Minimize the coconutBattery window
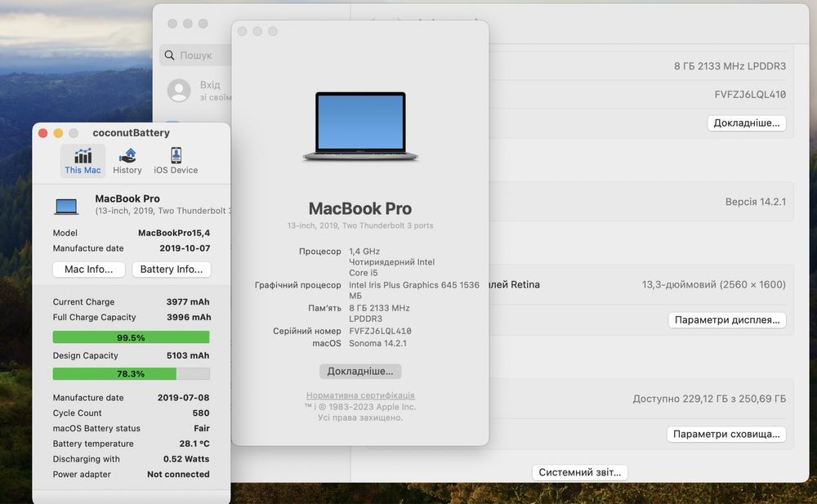This screenshot has width=817, height=504. tap(58, 133)
